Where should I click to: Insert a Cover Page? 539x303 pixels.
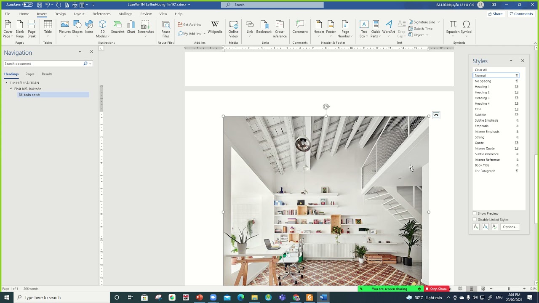[8, 29]
